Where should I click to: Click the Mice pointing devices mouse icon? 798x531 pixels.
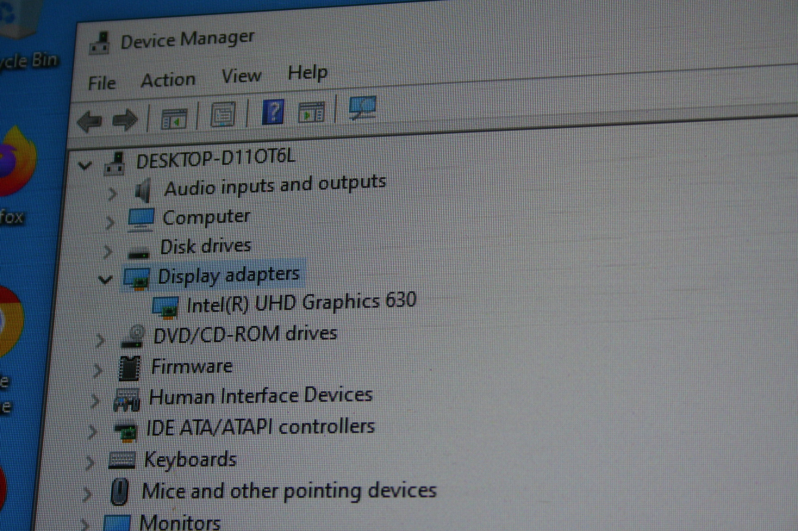click(x=119, y=492)
